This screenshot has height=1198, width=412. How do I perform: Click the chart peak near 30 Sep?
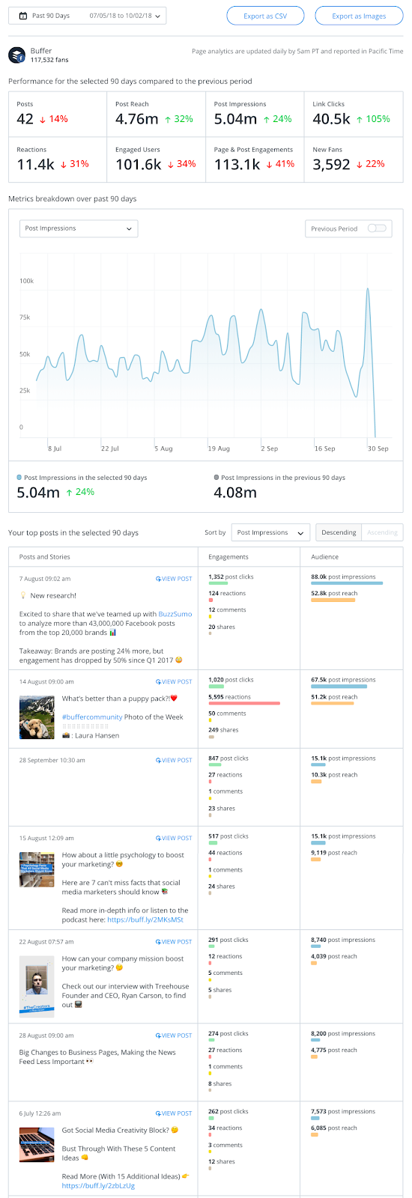pyautogui.click(x=367, y=289)
